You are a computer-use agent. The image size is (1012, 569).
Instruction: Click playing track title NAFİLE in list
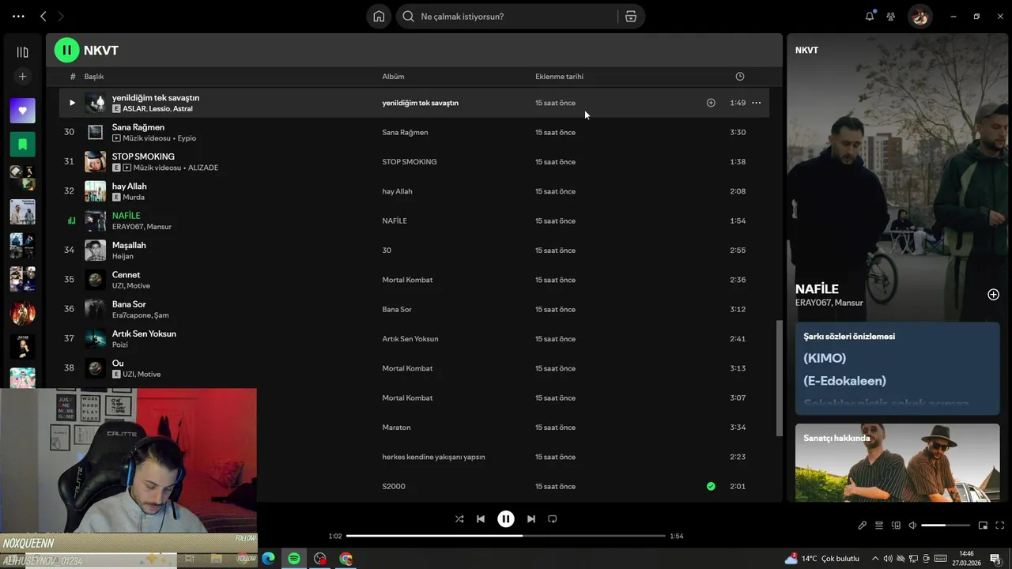pos(126,216)
